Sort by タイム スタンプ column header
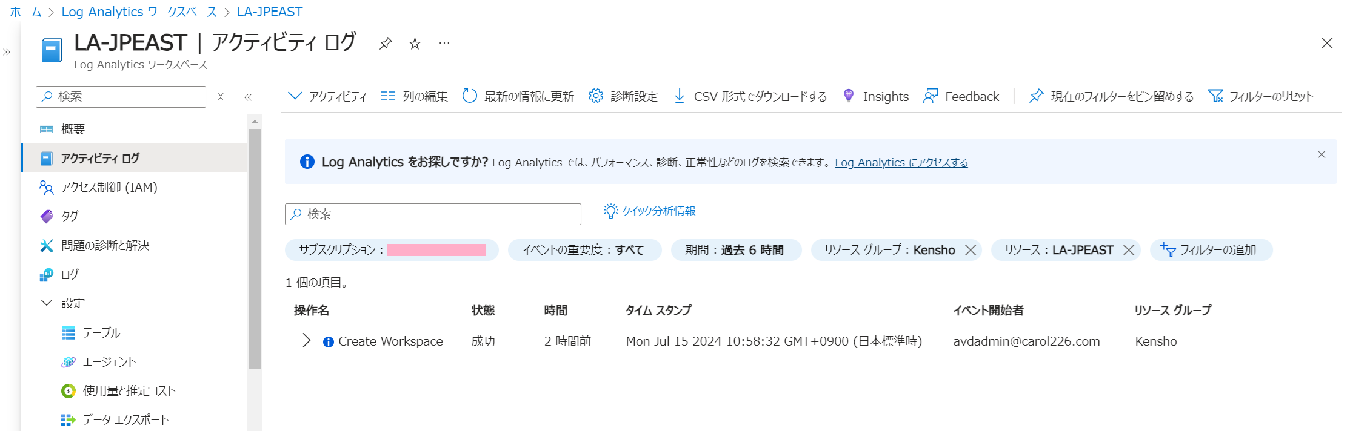The width and height of the screenshot is (1350, 431). click(x=658, y=311)
